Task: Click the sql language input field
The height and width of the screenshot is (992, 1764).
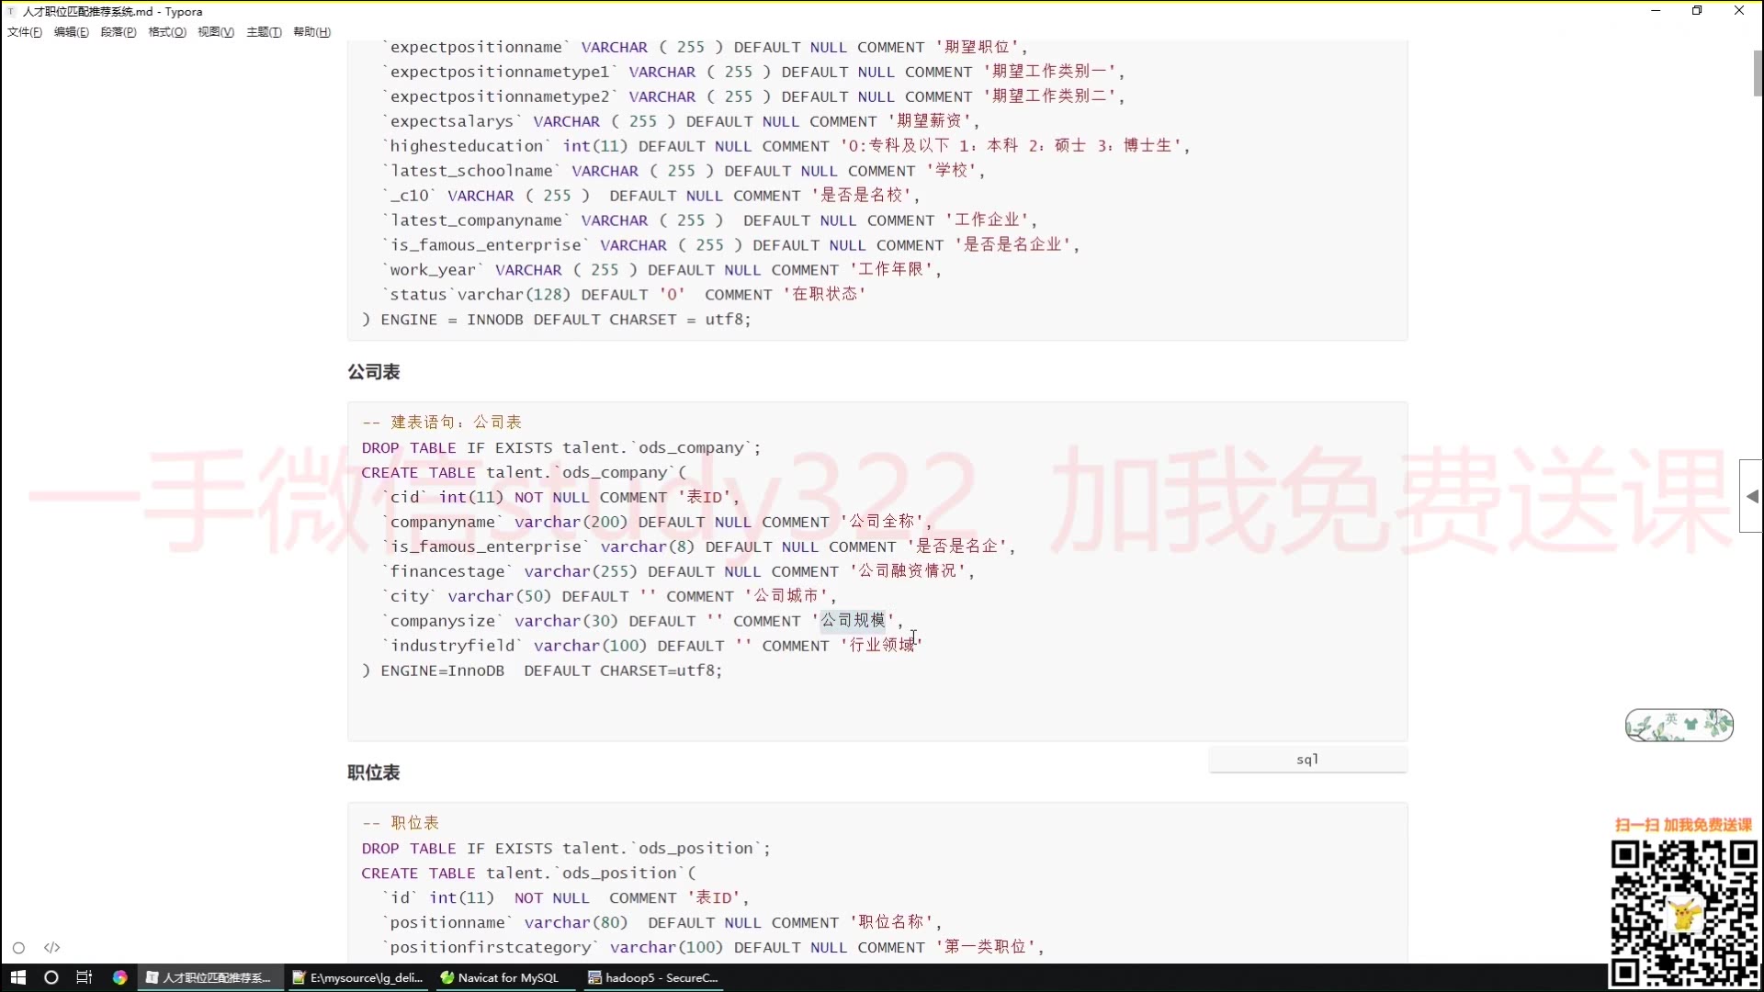Action: pos(1307,760)
